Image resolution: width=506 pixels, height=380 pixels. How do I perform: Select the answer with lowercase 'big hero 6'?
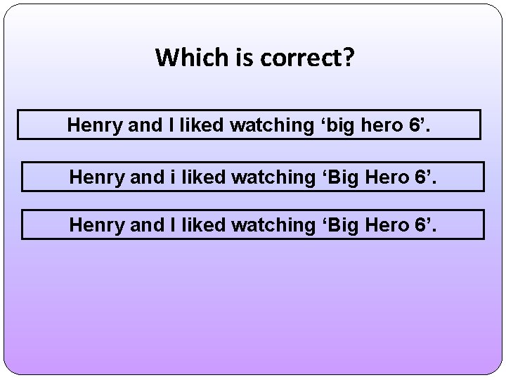[x=250, y=125]
